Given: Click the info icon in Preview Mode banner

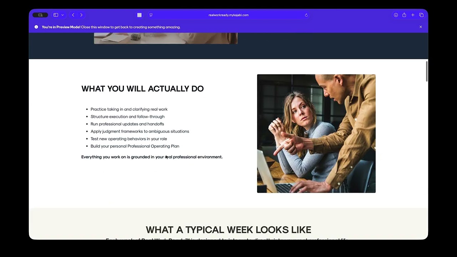Looking at the screenshot, I should click(x=36, y=27).
